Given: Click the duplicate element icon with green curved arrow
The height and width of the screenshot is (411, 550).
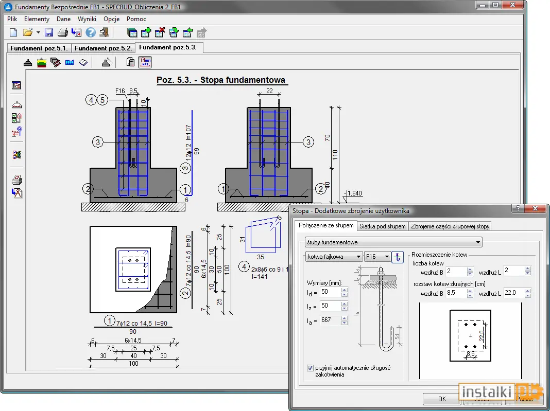Looking at the screenshot, I should point(174,32).
